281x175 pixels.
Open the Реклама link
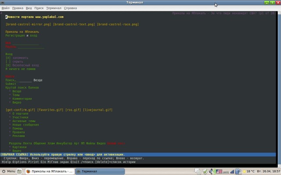18,136
